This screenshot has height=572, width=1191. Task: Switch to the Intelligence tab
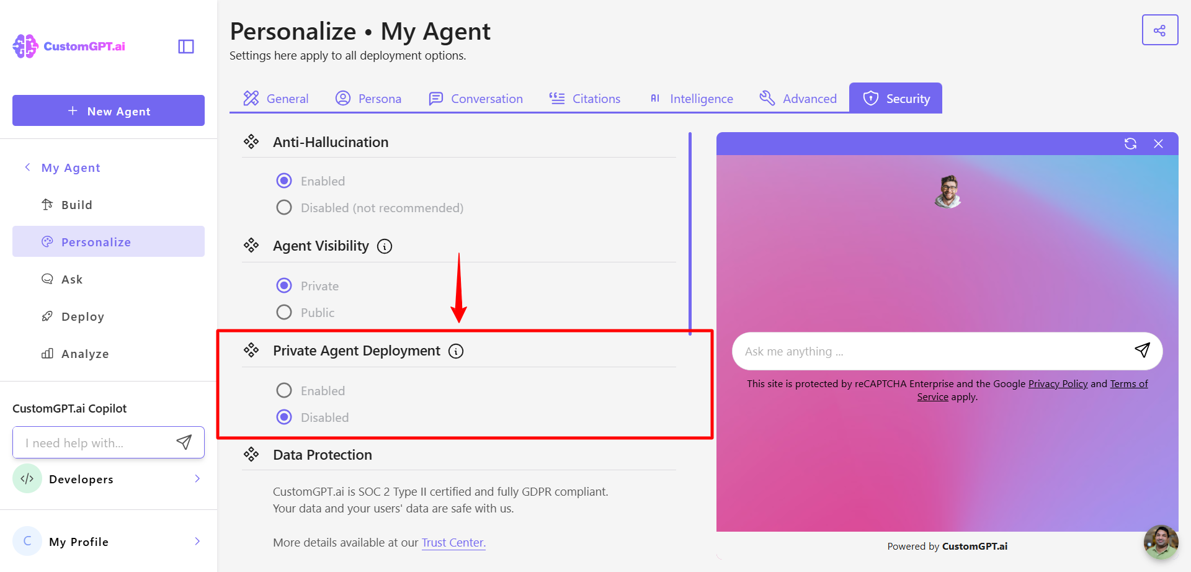click(691, 99)
